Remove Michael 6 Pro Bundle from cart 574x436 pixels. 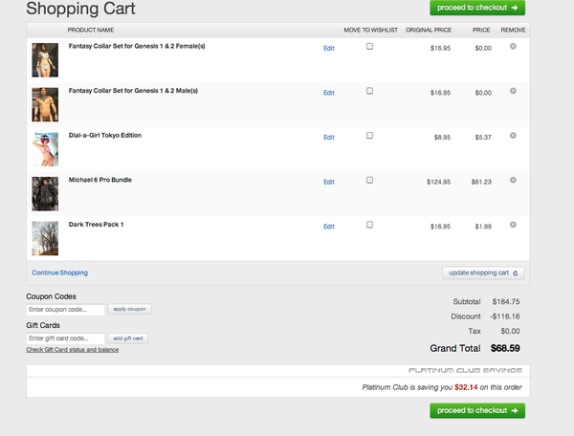point(513,181)
